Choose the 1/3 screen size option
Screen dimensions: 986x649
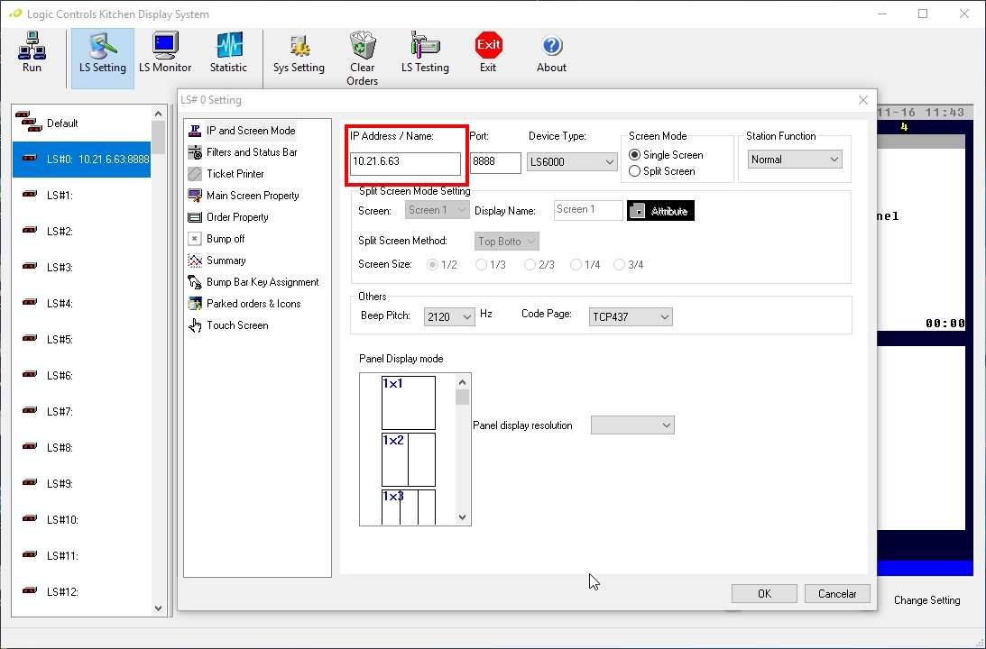(491, 265)
